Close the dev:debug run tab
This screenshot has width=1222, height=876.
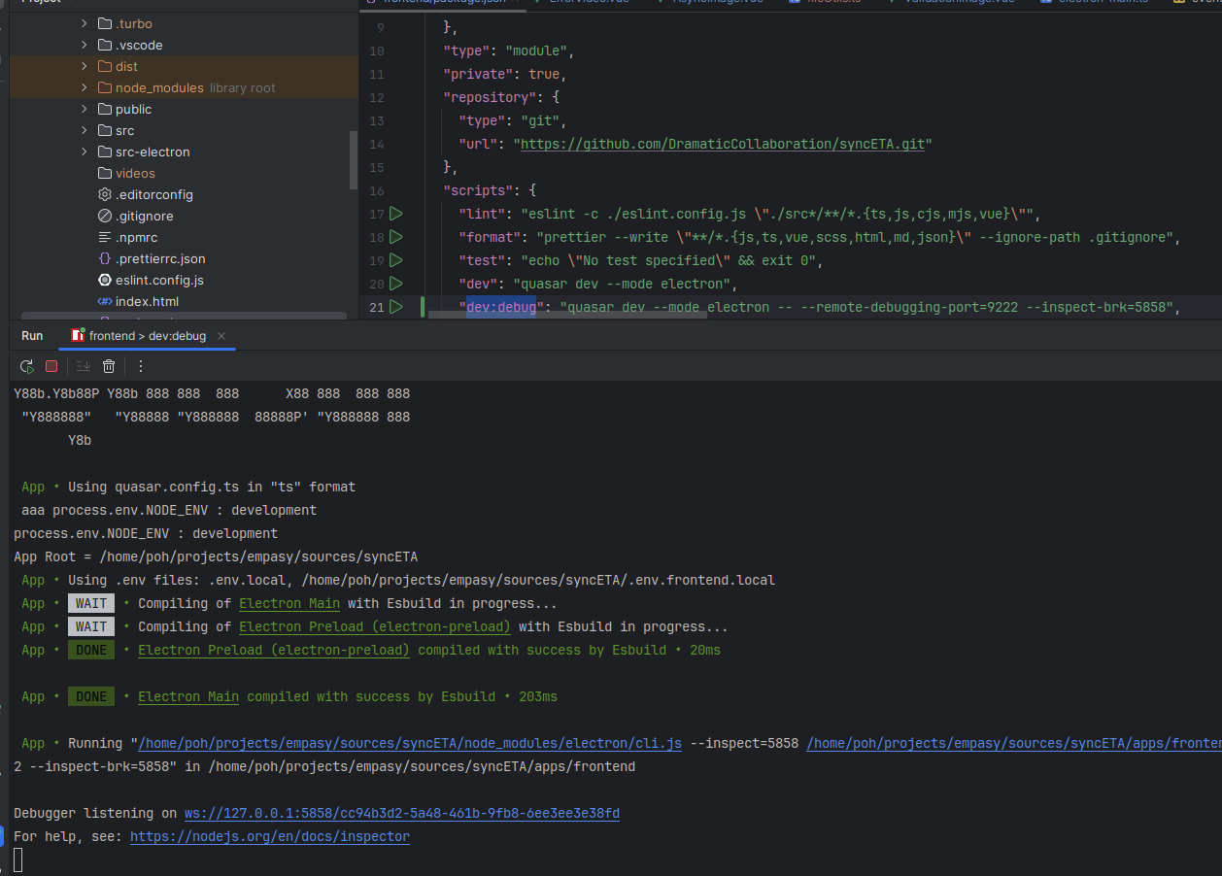(221, 336)
